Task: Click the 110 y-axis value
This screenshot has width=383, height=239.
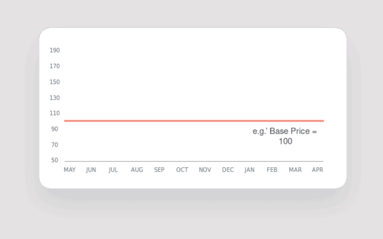Action: [55, 113]
